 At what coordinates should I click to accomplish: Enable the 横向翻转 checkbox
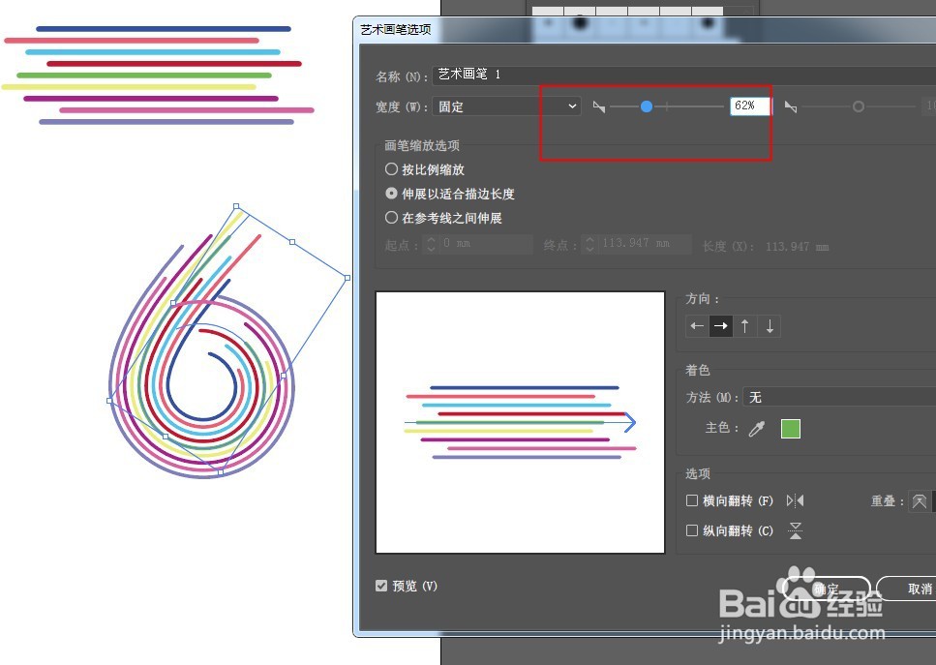[x=692, y=500]
